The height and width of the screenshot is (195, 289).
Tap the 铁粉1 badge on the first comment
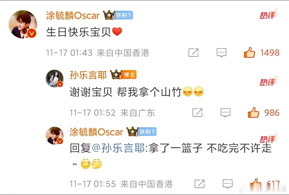point(124,15)
